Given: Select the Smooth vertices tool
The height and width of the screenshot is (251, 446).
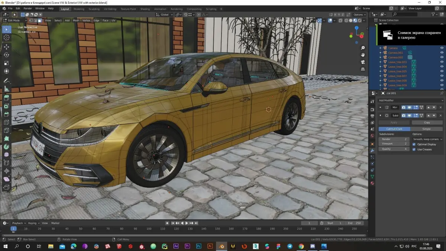Looking at the screenshot, I should (7, 155).
